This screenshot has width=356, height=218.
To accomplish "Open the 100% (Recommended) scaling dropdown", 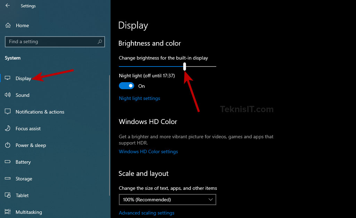I will click(x=167, y=199).
